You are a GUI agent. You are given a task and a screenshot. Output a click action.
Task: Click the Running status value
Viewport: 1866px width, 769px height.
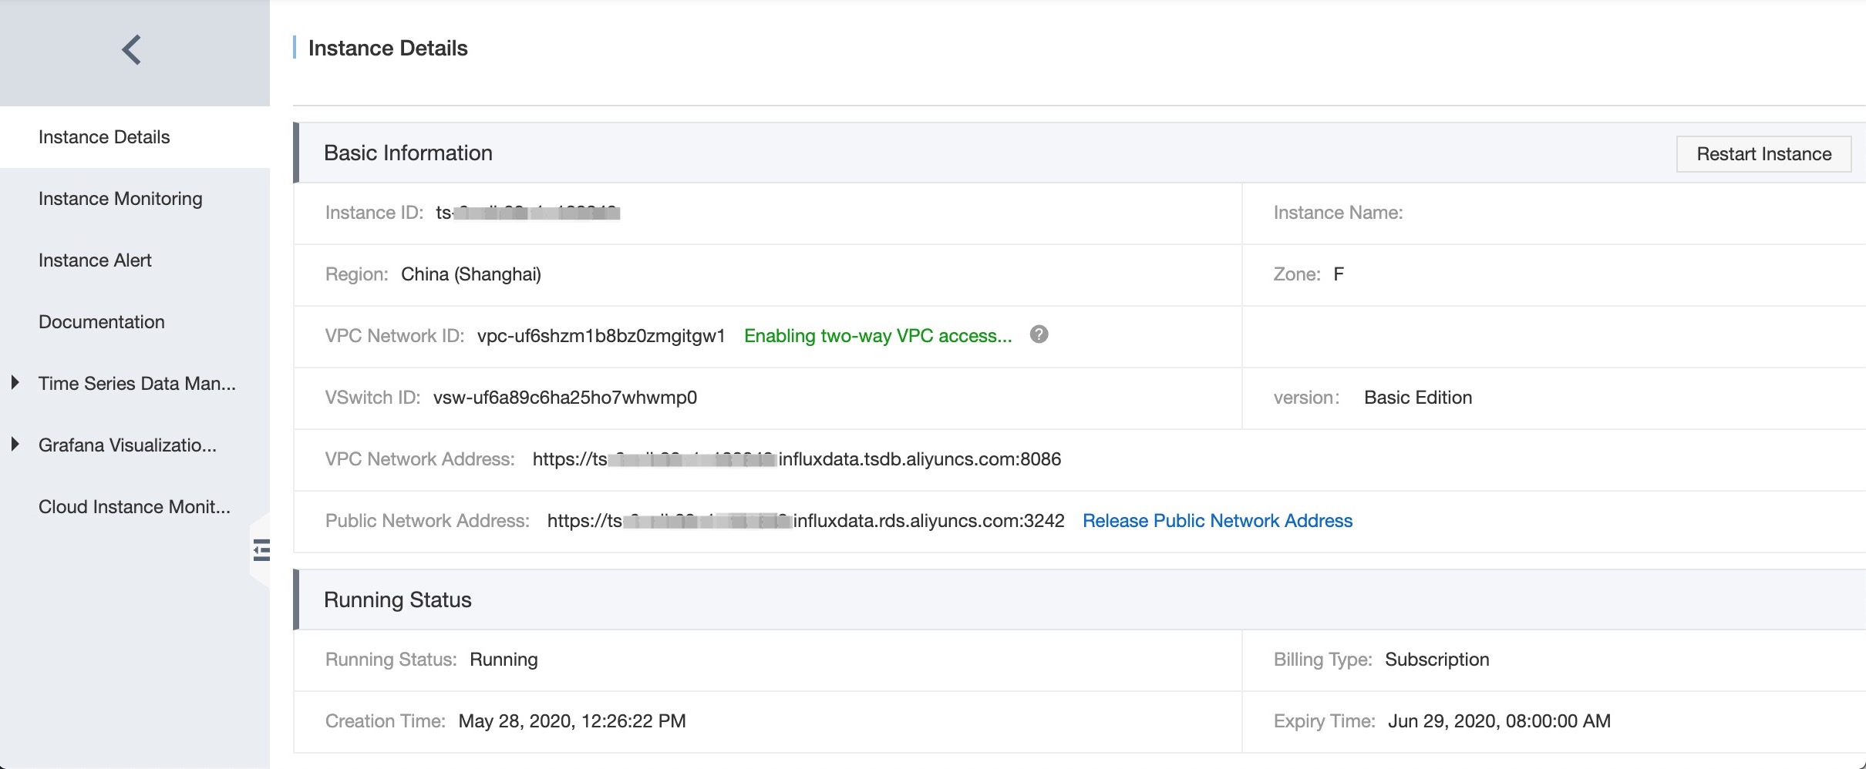tap(504, 660)
